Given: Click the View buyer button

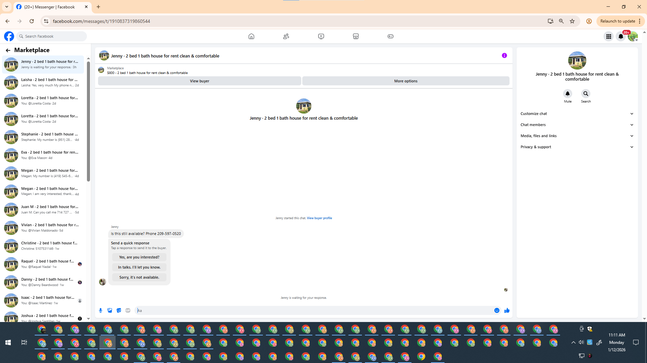Looking at the screenshot, I should tap(199, 81).
